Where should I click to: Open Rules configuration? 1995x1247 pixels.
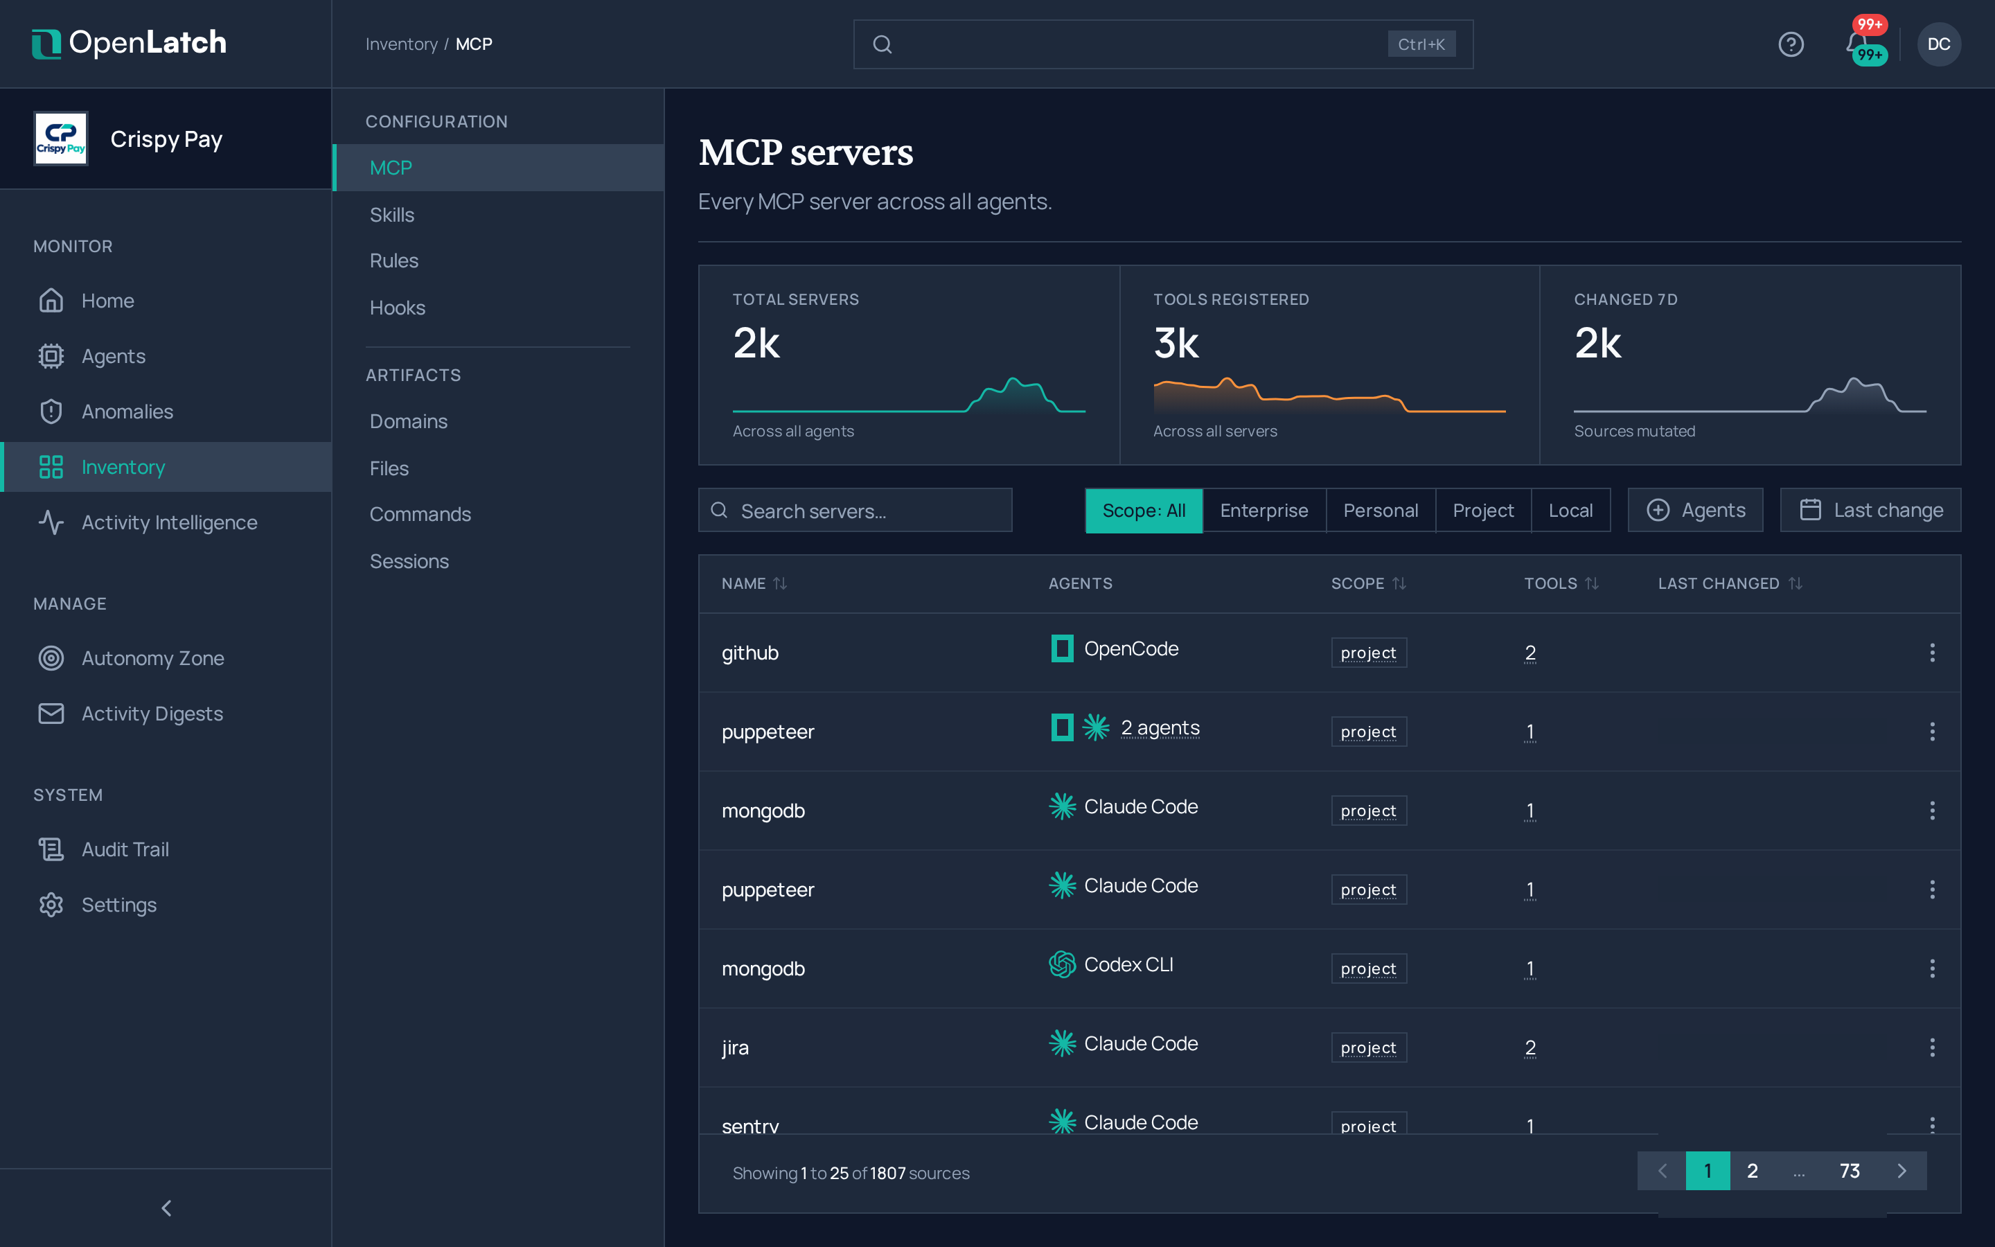click(x=498, y=260)
